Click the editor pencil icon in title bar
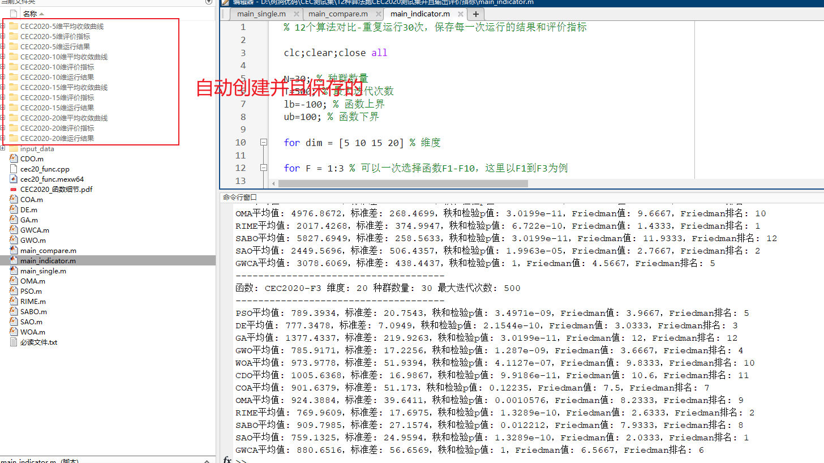The width and height of the screenshot is (824, 463). click(x=225, y=3)
